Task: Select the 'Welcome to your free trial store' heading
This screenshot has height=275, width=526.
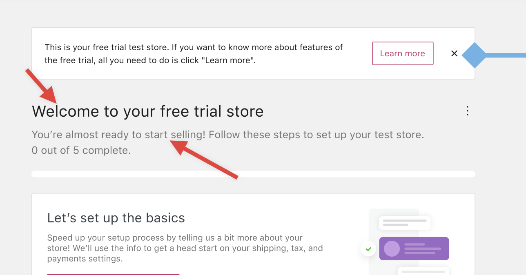Action: (x=147, y=111)
